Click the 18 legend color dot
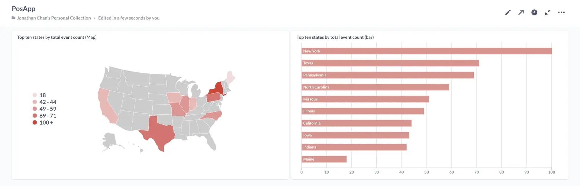The width and height of the screenshot is (580, 186). (35, 95)
